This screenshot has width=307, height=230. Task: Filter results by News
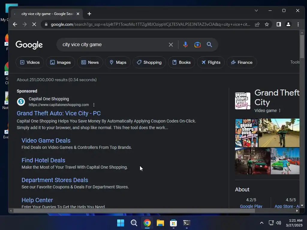click(90, 62)
